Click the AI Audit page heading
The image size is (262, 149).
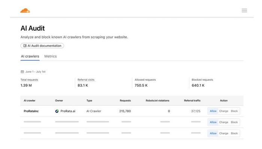33,28
